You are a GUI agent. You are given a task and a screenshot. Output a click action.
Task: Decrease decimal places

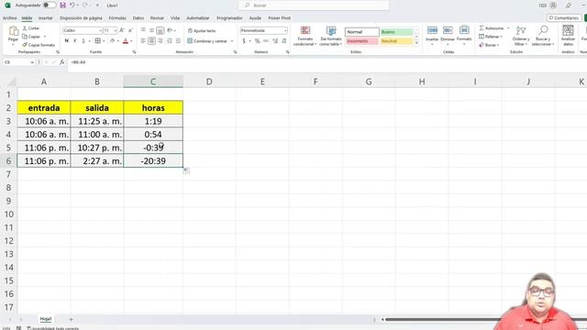284,40
